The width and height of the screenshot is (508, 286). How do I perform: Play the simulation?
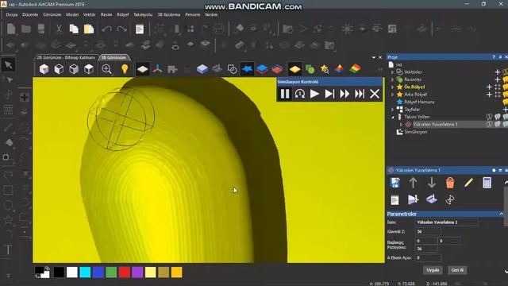(314, 94)
